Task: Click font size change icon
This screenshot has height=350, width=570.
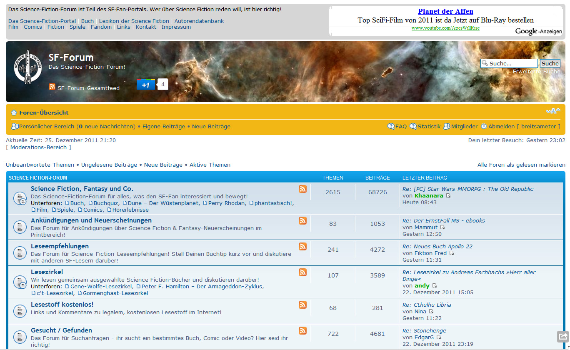Action: (x=553, y=111)
